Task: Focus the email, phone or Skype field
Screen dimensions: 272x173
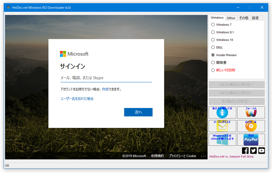Action: coord(106,78)
